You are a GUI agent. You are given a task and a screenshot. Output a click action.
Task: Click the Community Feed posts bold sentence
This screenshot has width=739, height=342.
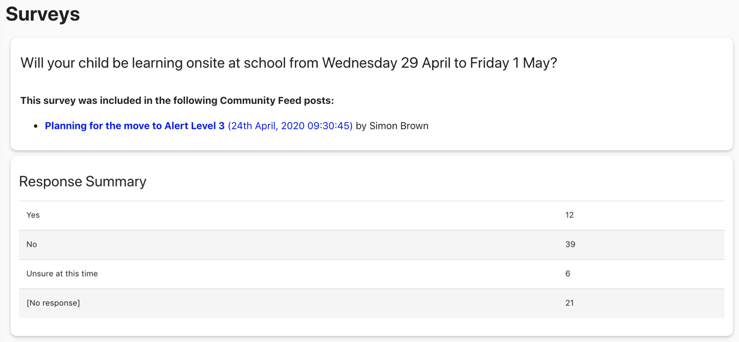point(177,100)
